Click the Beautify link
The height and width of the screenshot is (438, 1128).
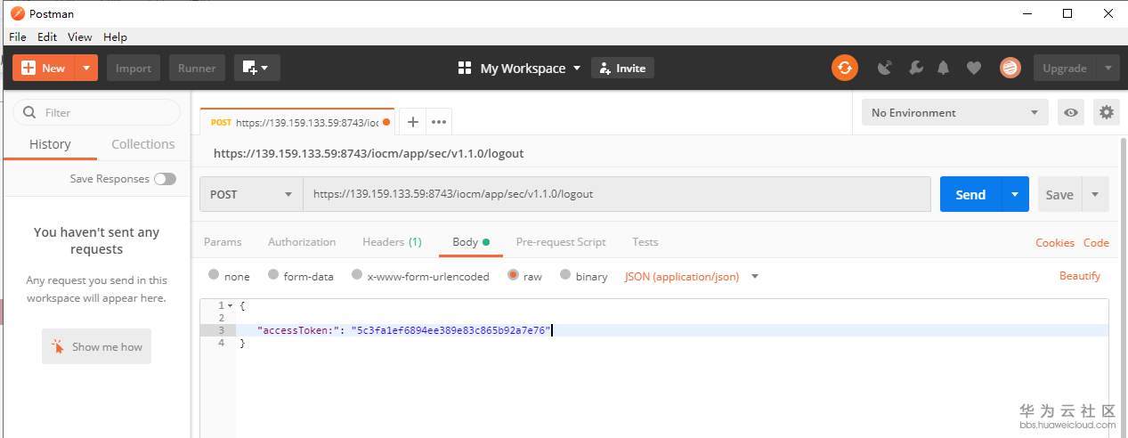[1080, 276]
